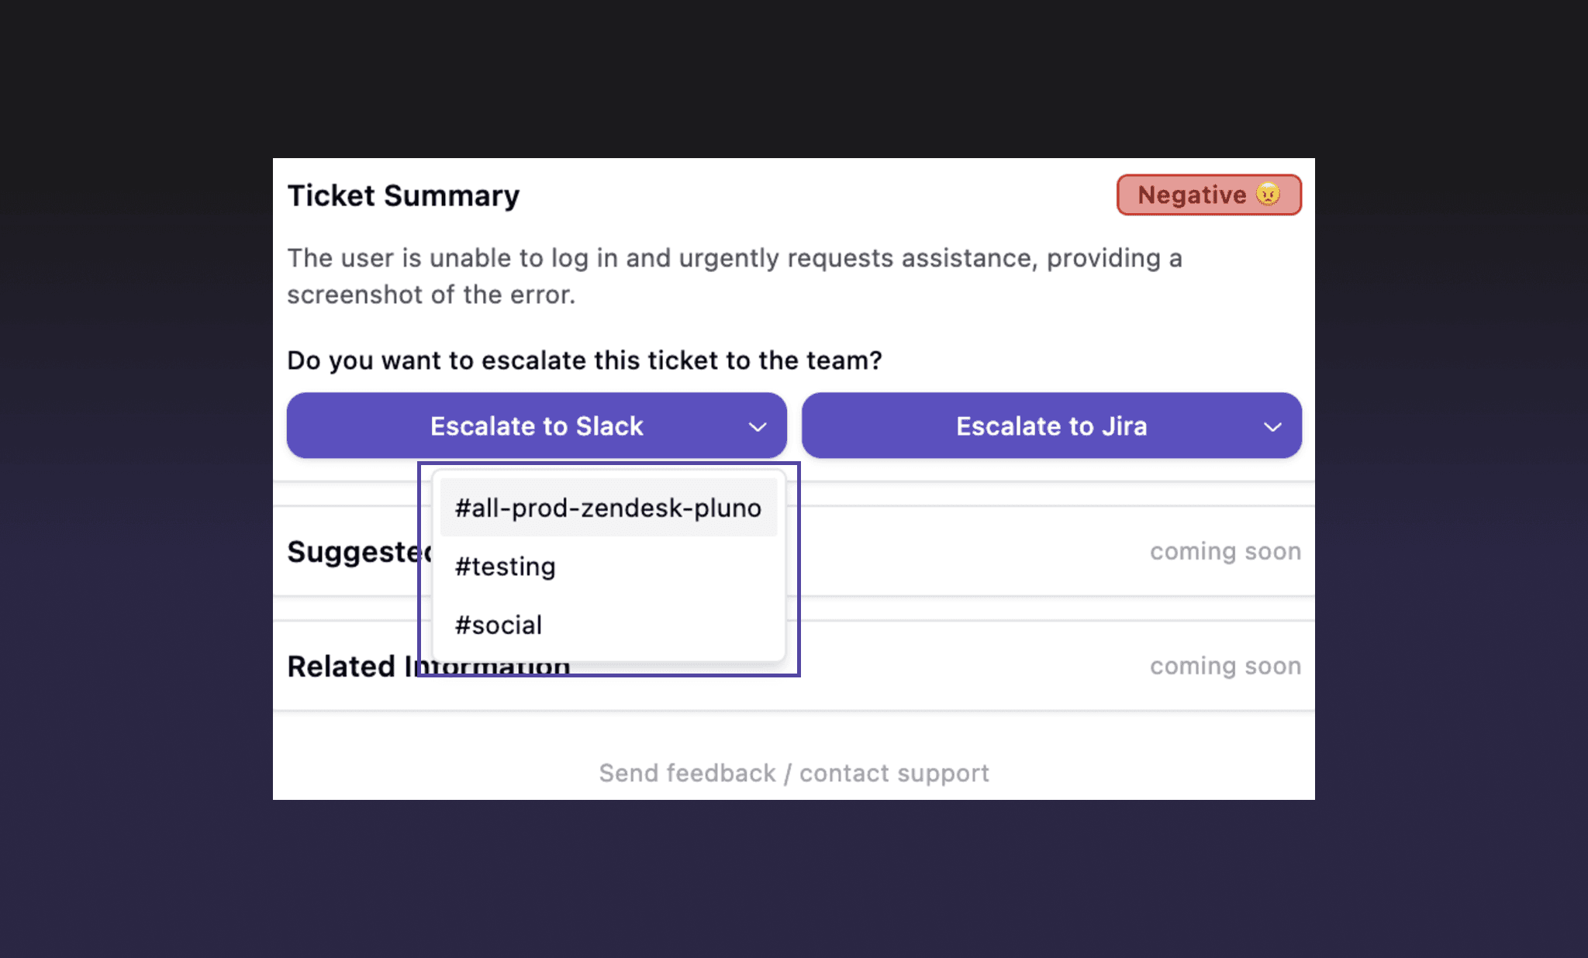Click the Slack button's chevron arrow icon

(758, 426)
